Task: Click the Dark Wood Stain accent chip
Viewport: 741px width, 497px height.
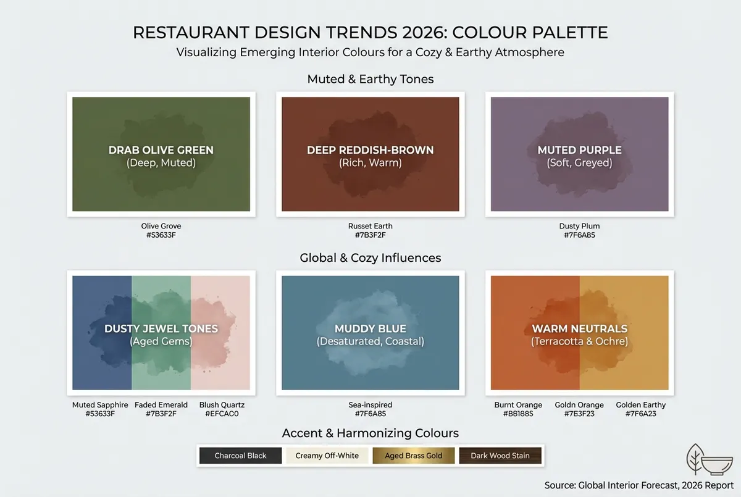Action: [500, 456]
